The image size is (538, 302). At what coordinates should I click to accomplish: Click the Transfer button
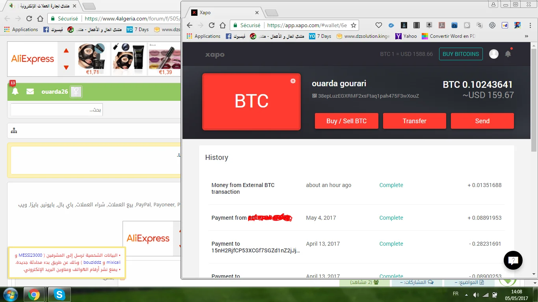point(414,121)
